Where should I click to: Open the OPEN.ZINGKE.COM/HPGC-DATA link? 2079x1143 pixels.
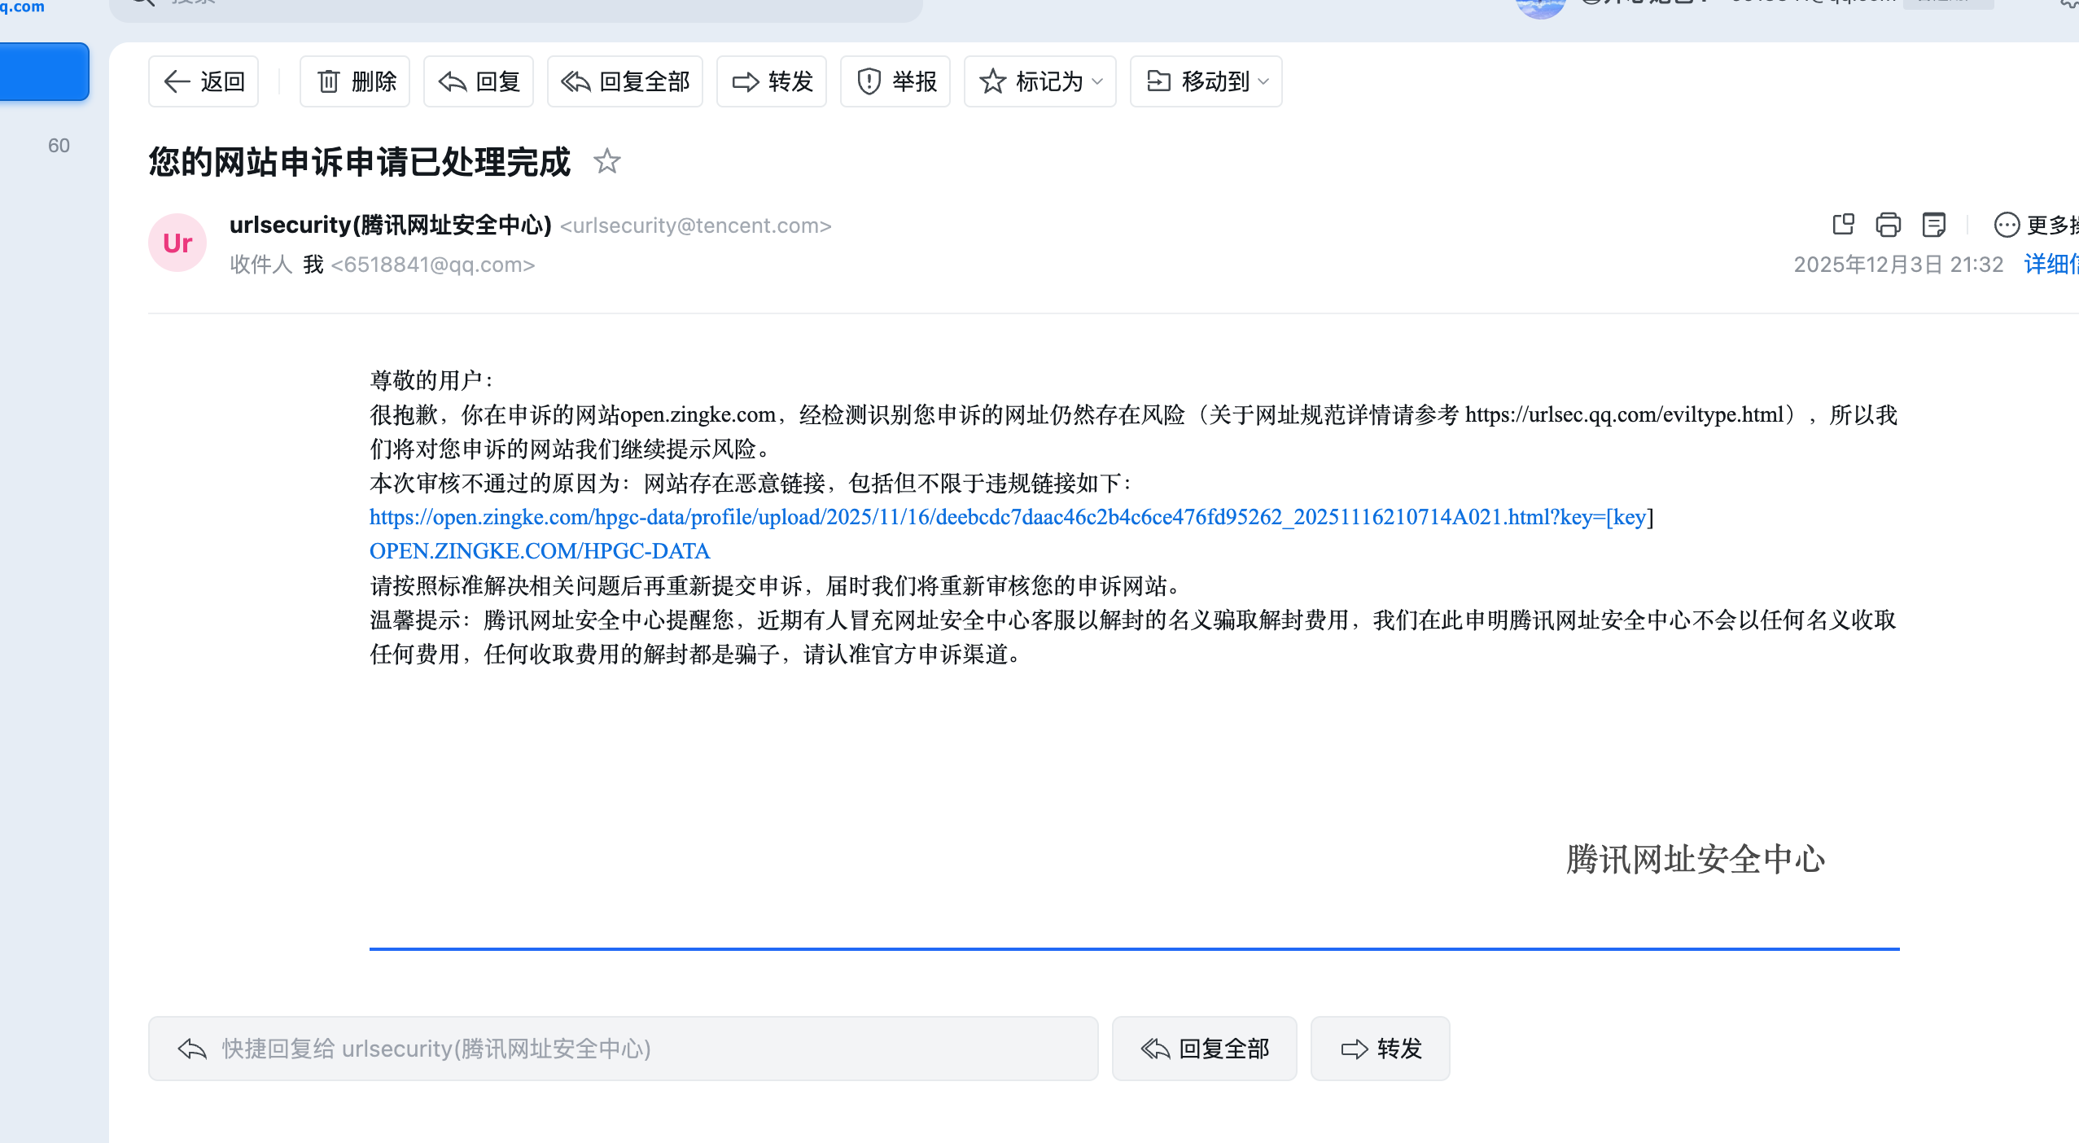[x=540, y=551]
